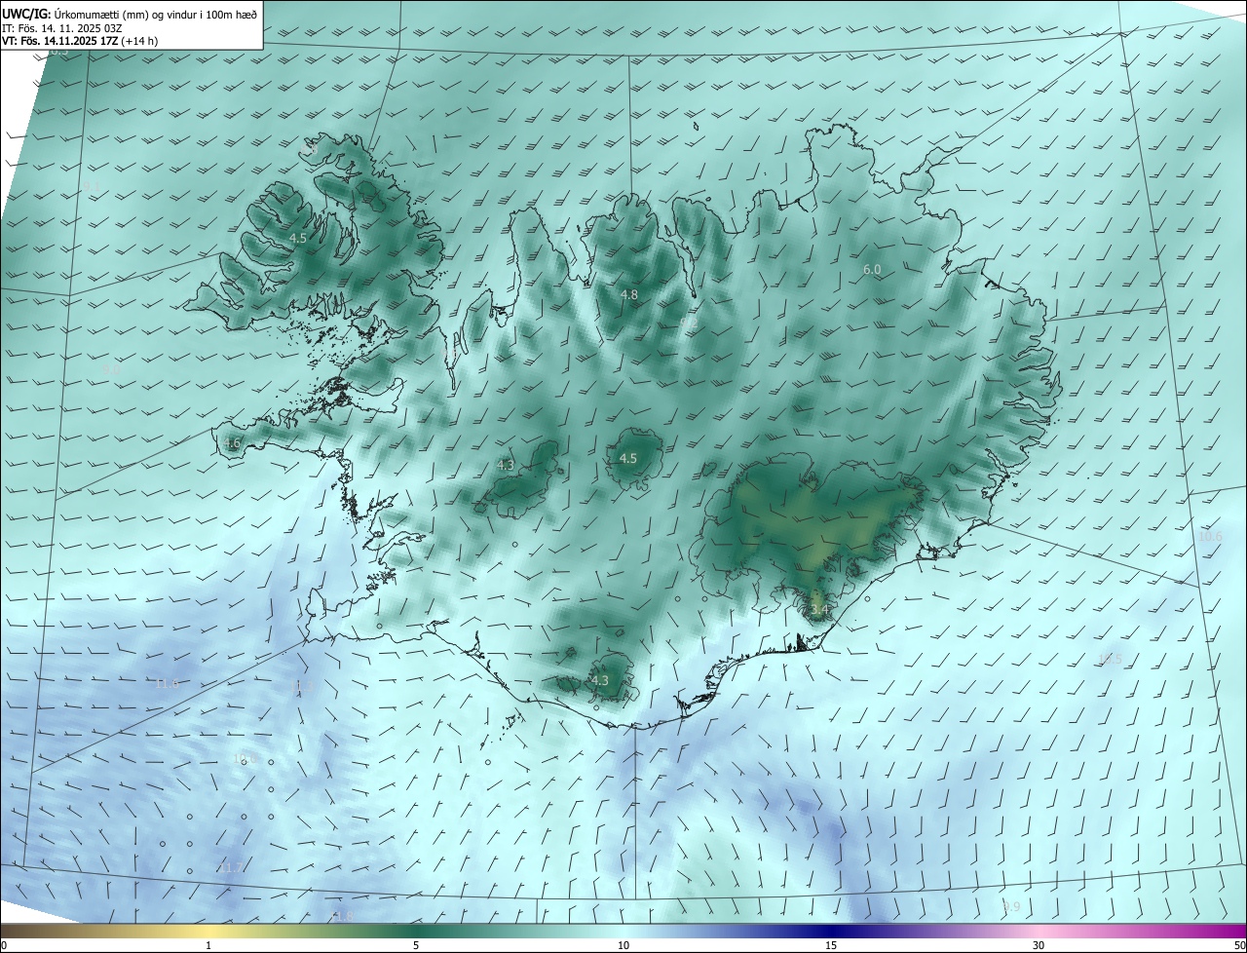Click the color scale label 0

click(4, 945)
